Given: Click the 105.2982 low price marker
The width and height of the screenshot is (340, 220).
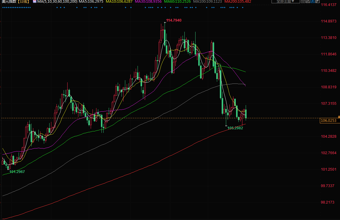Looking at the screenshot, I should [235, 128].
